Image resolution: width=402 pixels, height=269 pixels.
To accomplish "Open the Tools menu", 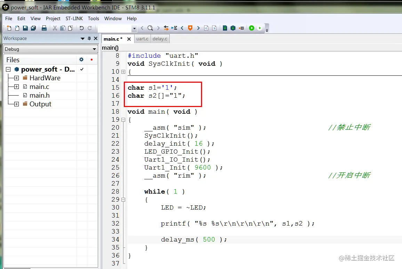I will (x=93, y=18).
